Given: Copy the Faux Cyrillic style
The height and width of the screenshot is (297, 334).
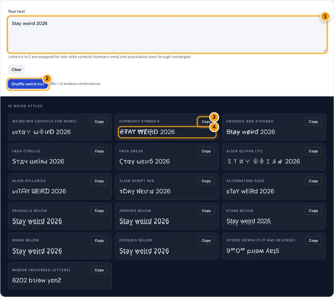Looking at the screenshot, I should click(99, 151).
